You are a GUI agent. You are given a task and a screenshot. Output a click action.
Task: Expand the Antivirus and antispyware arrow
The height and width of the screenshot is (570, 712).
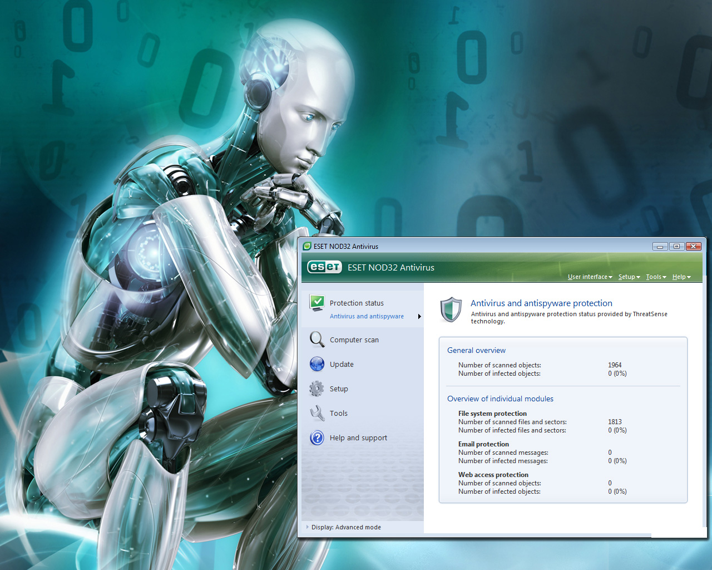click(x=419, y=316)
